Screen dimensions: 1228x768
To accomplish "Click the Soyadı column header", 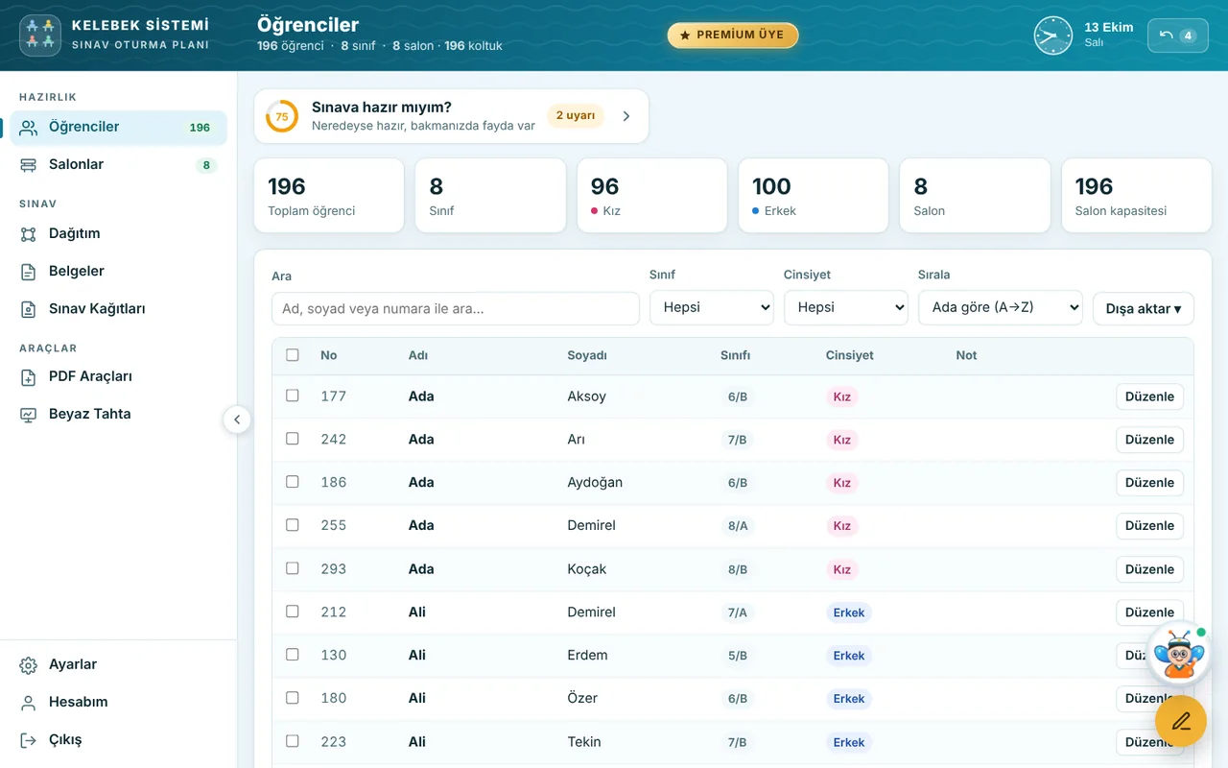I will (587, 355).
